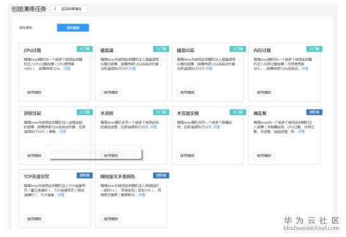Open details link in 杀进程 description
The height and width of the screenshot is (237, 346).
point(153,127)
